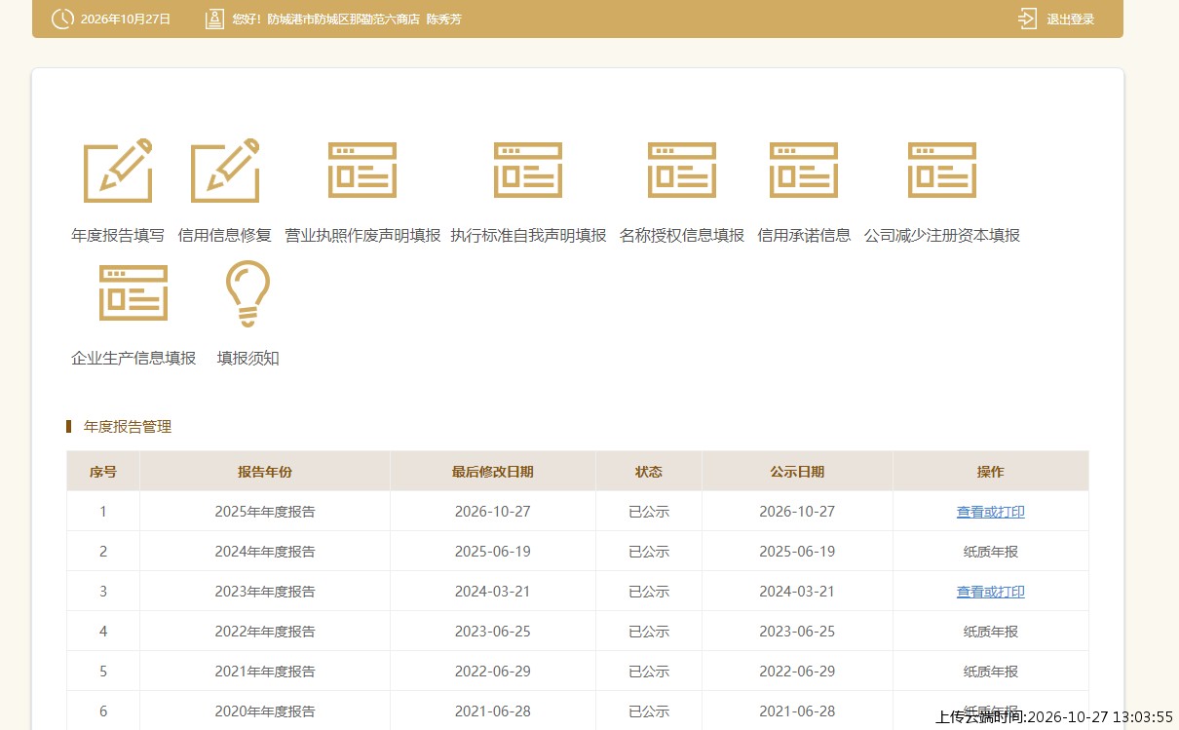Open the 名称授权信息填报 icon
The width and height of the screenshot is (1179, 730).
pyautogui.click(x=682, y=171)
